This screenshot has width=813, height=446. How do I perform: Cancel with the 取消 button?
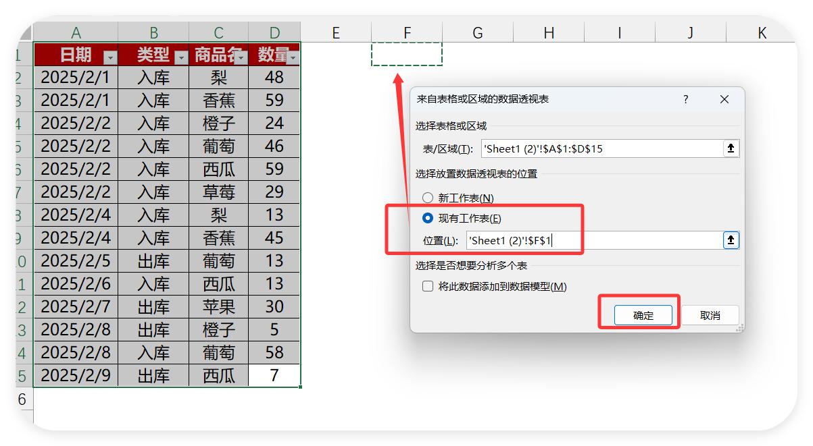[710, 315]
